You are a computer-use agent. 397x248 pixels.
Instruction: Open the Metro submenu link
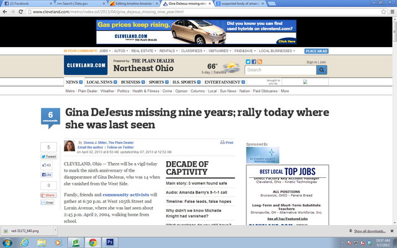coord(70,91)
